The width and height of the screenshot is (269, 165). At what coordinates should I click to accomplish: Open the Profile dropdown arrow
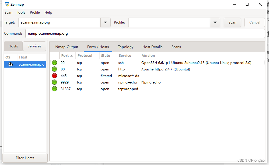215,22
